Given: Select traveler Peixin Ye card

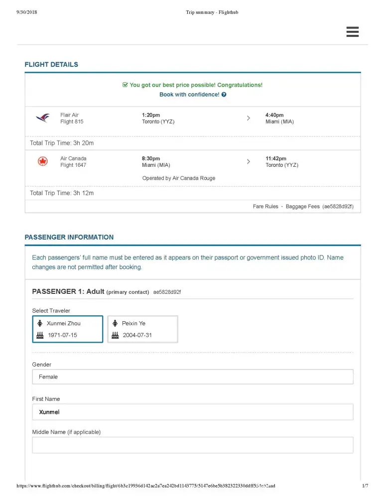Looking at the screenshot, I should tap(142, 329).
